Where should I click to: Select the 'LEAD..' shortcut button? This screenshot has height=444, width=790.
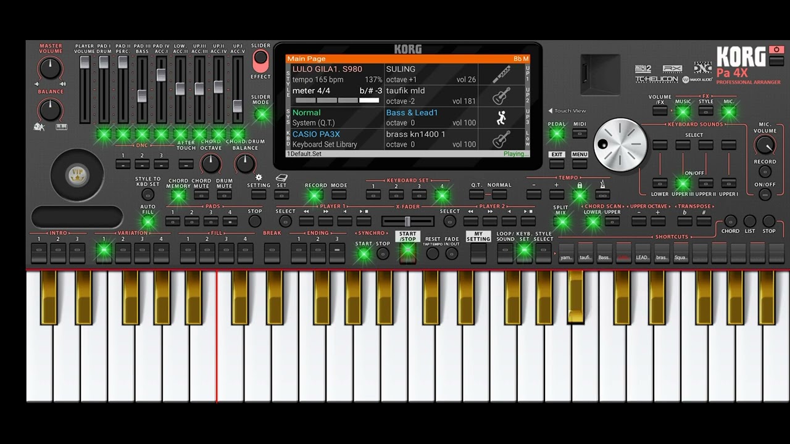tap(642, 253)
